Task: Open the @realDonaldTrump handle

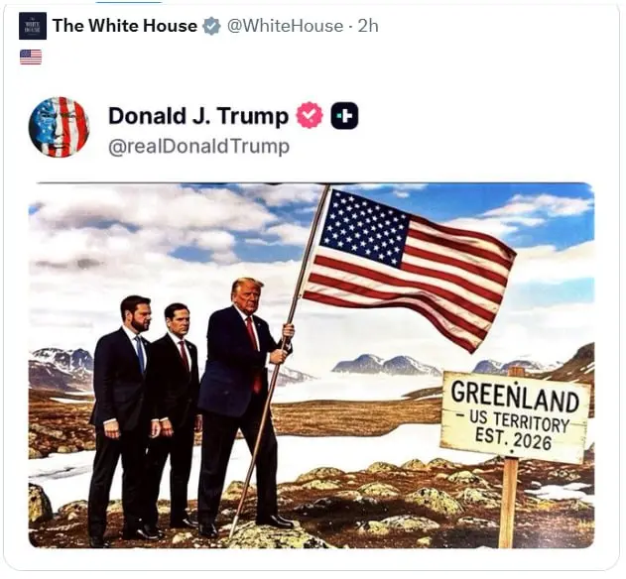Action: coord(198,147)
